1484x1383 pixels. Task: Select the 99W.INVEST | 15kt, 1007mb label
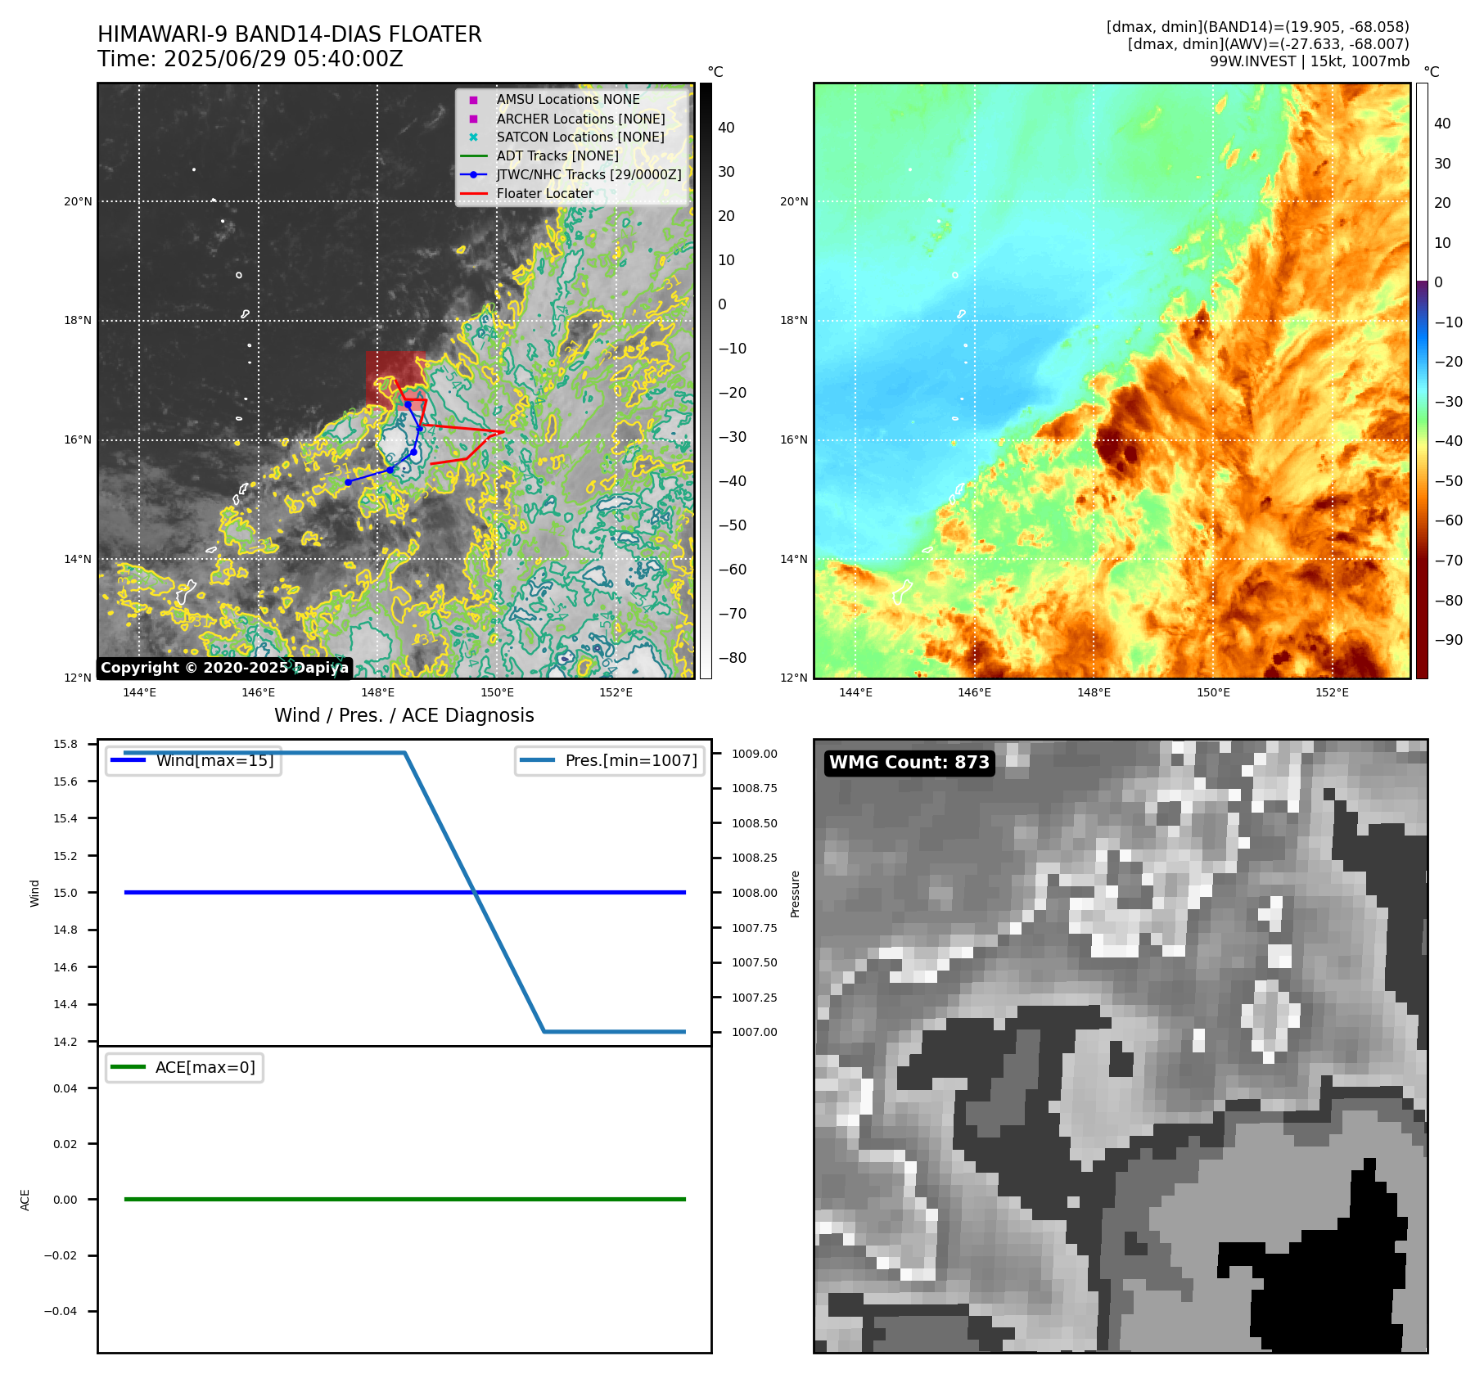[x=1310, y=61]
